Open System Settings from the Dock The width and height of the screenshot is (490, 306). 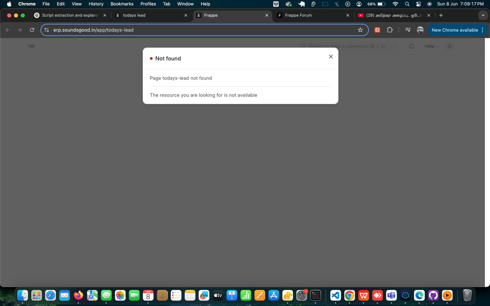coord(302,296)
